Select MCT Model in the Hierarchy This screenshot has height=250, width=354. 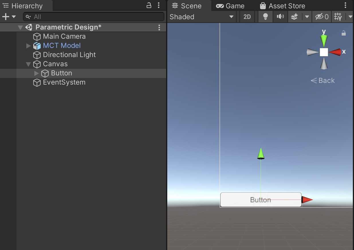coord(62,46)
